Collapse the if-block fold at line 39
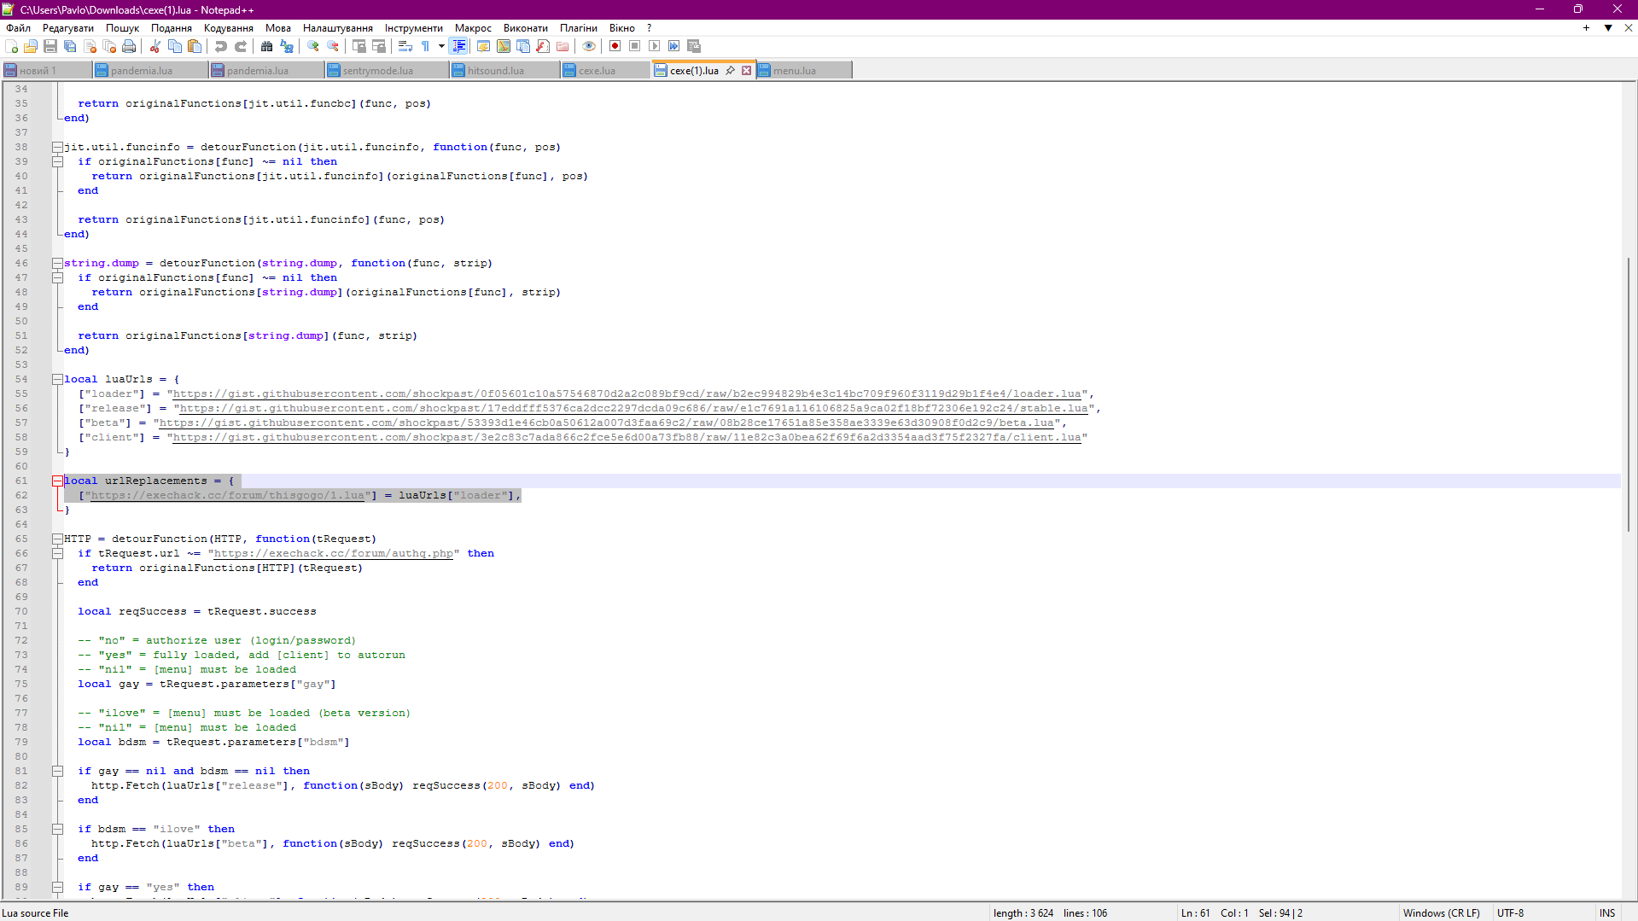 click(x=57, y=161)
